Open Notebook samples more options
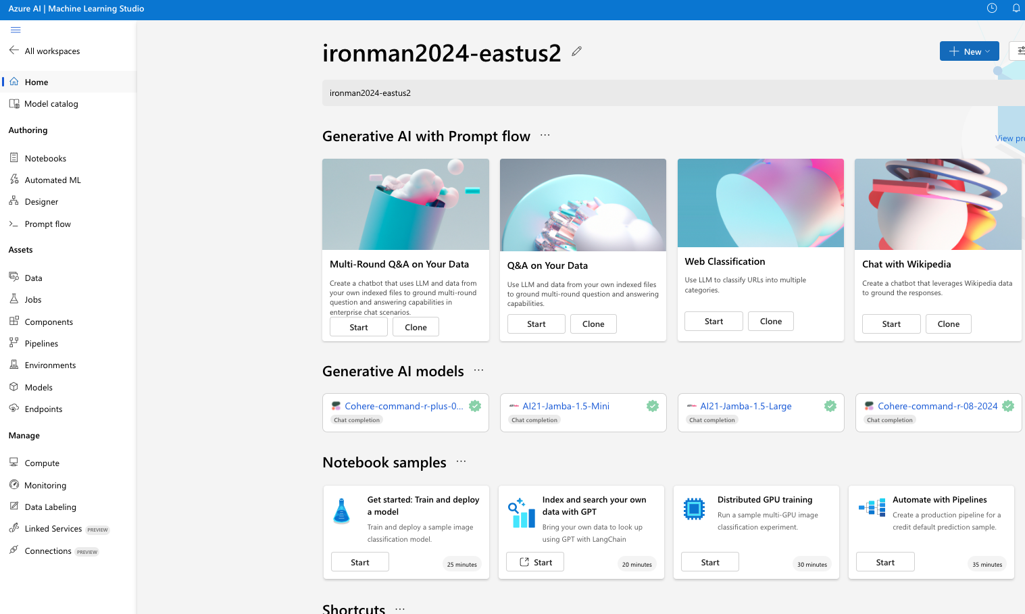The image size is (1025, 614). 461,462
